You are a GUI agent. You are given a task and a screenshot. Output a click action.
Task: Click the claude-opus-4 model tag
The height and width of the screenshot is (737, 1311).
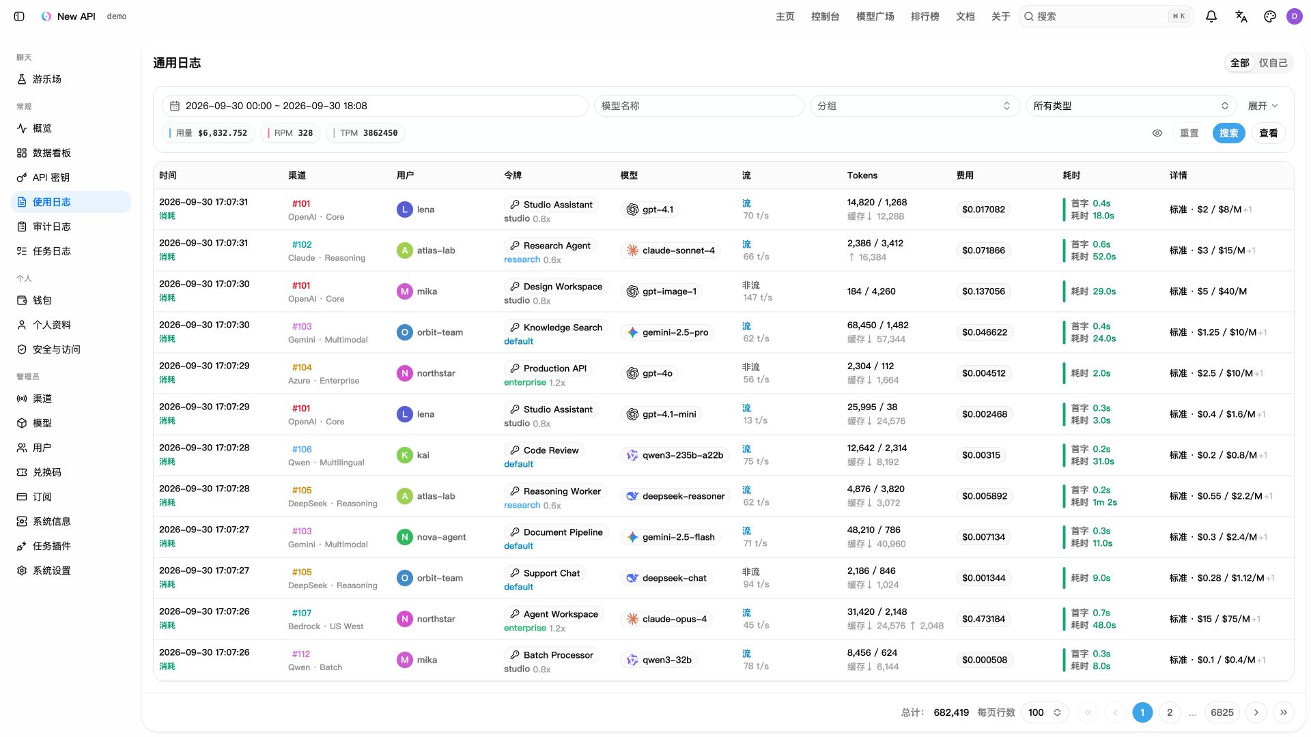(667, 619)
